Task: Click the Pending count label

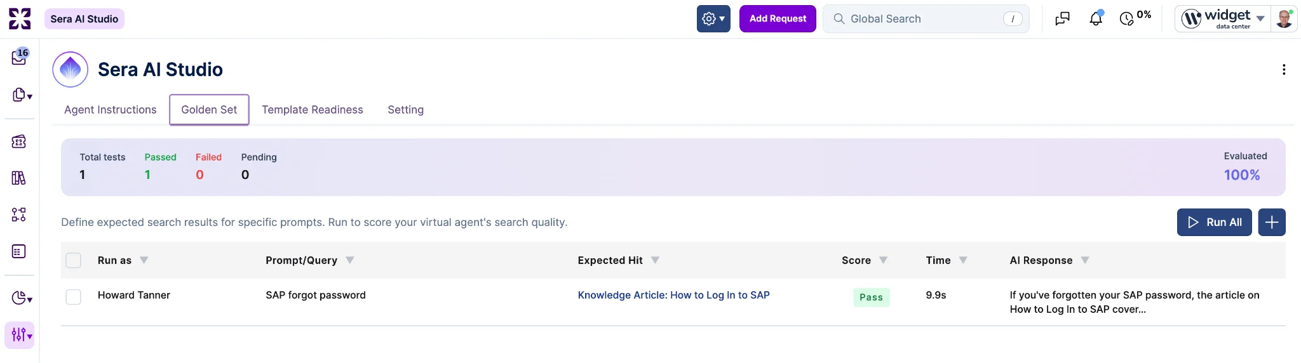Action: 259,157
